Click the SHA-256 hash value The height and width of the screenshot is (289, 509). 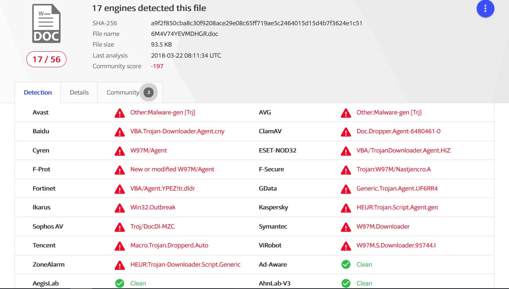pyautogui.click(x=256, y=23)
